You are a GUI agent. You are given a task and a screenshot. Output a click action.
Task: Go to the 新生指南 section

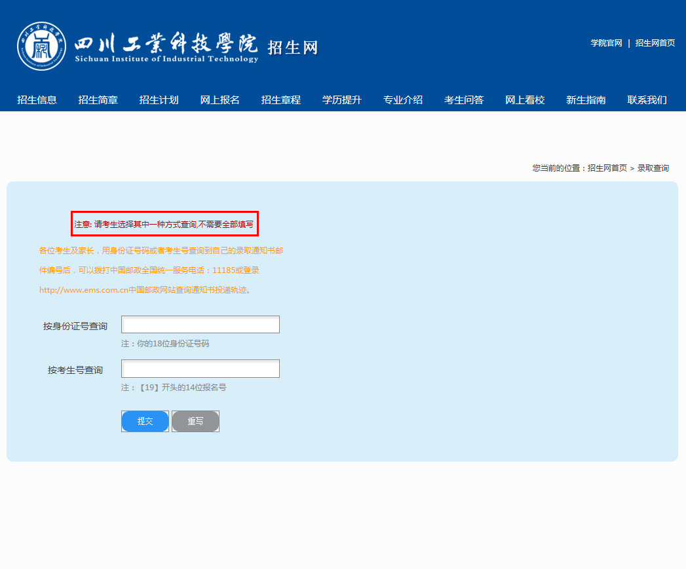585,100
